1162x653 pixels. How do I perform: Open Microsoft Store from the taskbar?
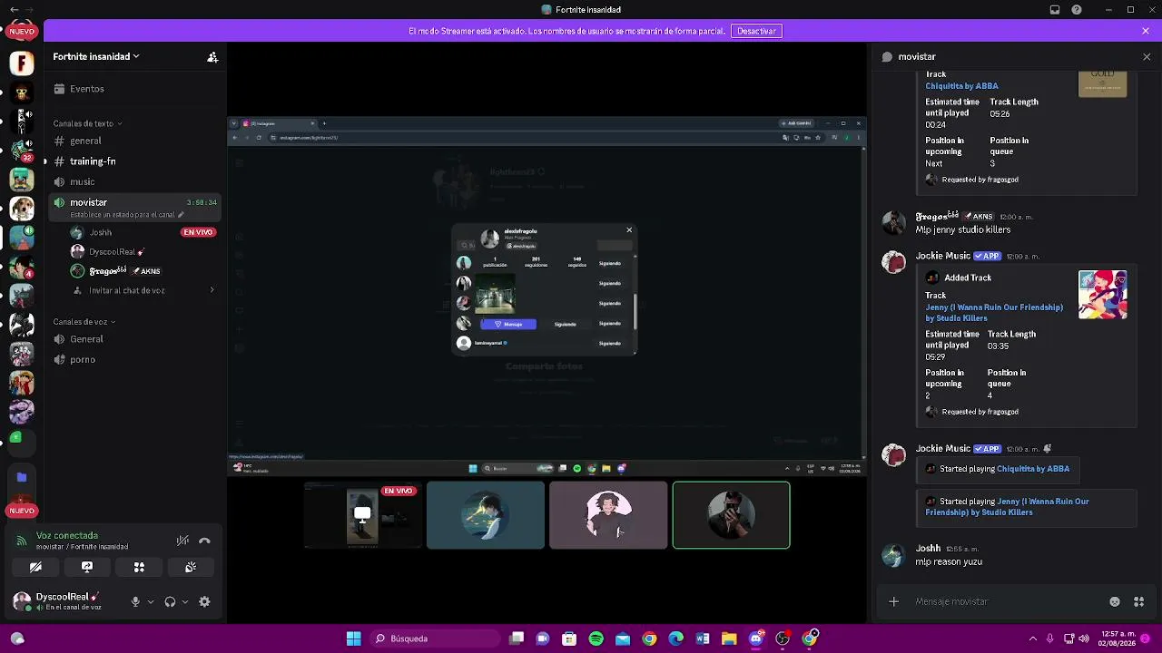point(569,638)
